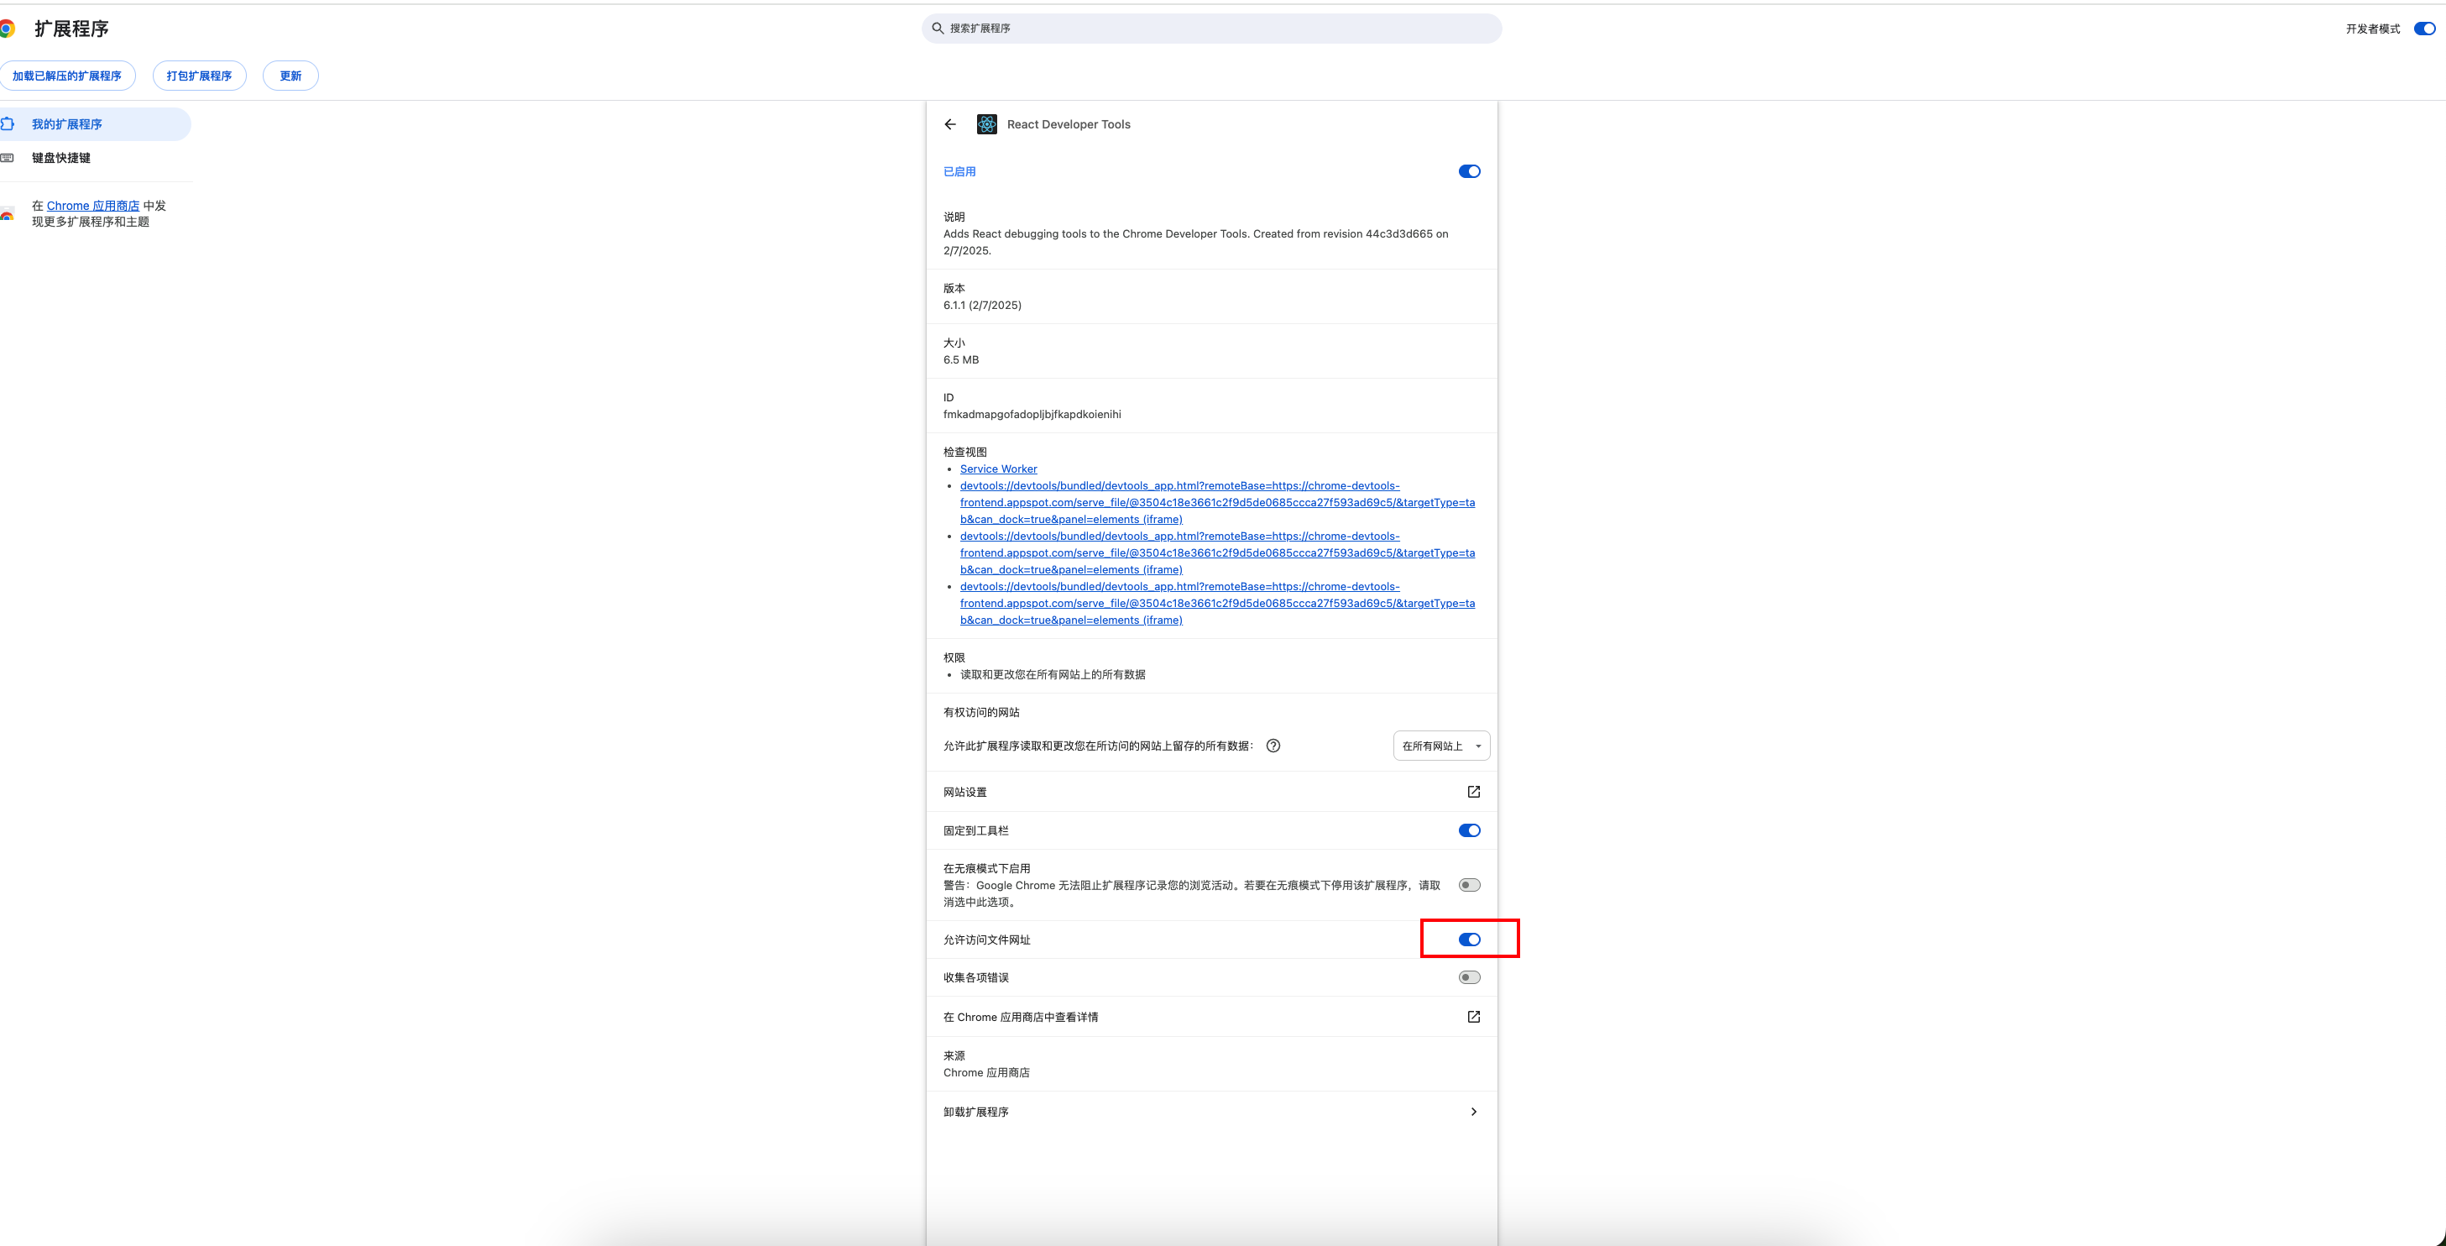Open the 在所有网站上 site access dropdown
Viewport: 2446px width, 1246px height.
(1440, 746)
